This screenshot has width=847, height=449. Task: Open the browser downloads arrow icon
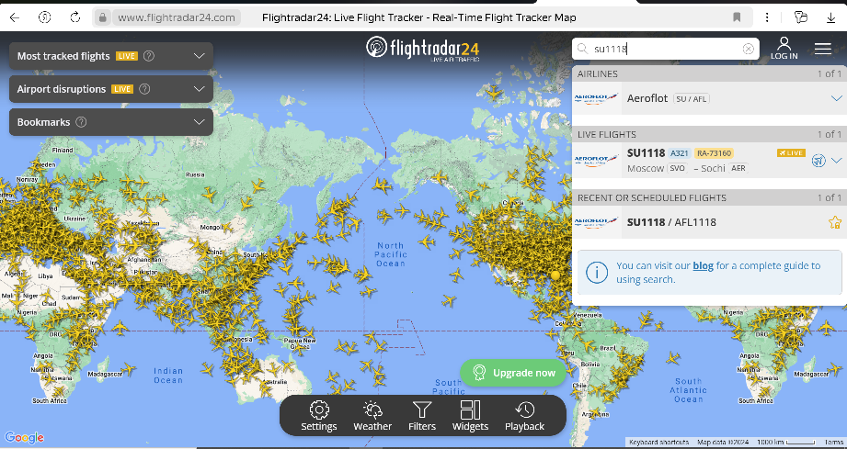[x=830, y=17]
